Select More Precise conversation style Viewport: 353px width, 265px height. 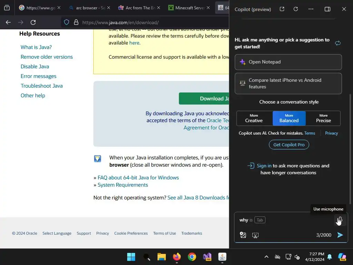click(x=323, y=118)
